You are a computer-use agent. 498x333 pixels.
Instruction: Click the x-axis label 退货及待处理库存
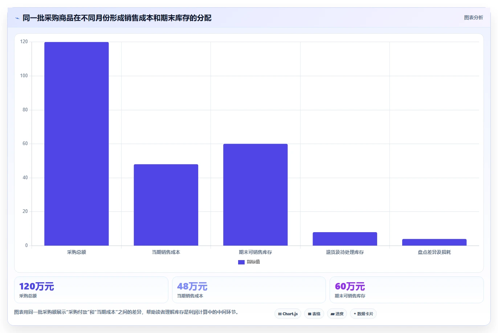point(345,252)
